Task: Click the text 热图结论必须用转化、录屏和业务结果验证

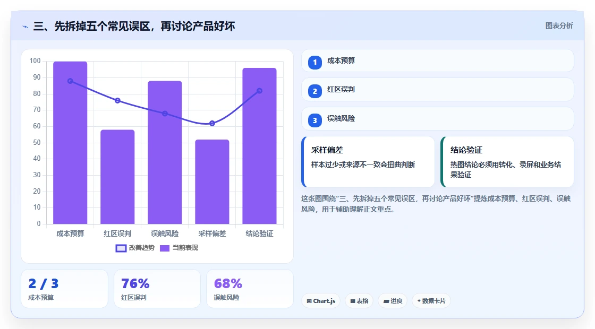Action: point(506,169)
